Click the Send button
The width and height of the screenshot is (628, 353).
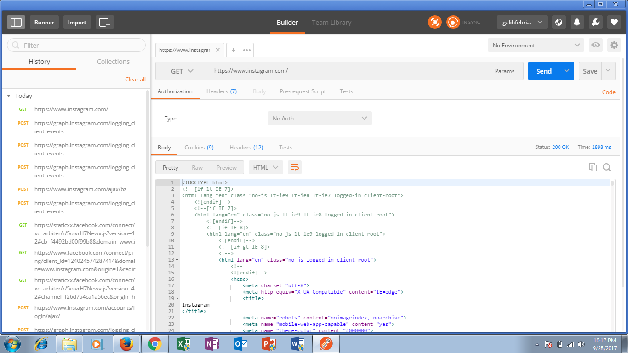pyautogui.click(x=544, y=71)
